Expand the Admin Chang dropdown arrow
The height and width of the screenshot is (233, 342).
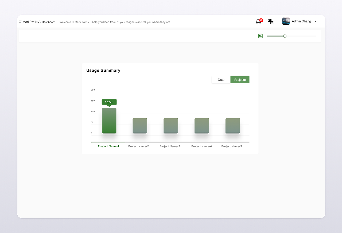(315, 21)
